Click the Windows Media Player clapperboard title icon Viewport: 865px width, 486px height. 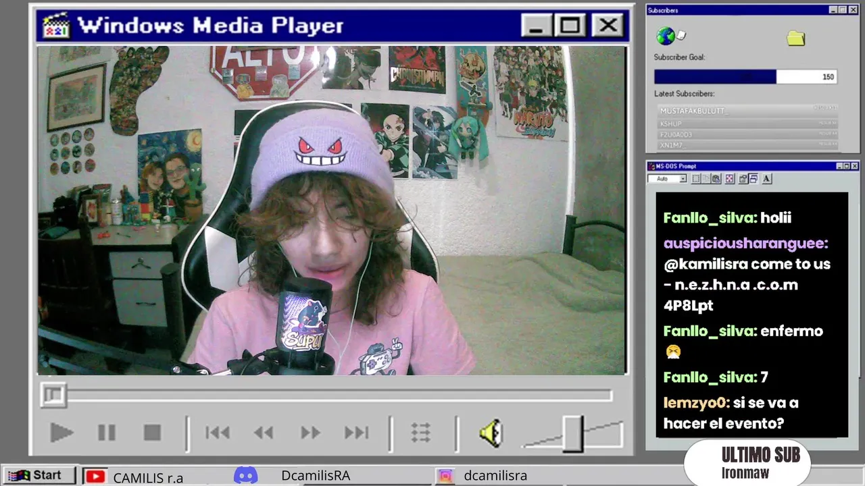(55, 26)
